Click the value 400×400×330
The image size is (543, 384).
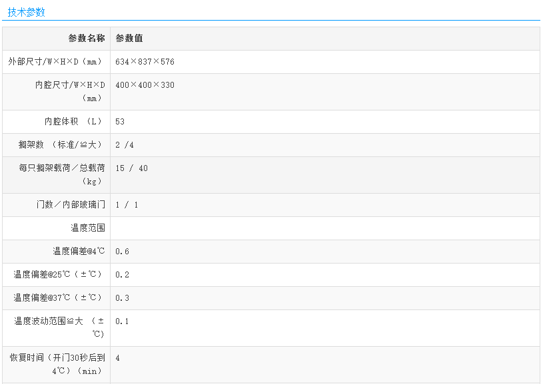[145, 85]
